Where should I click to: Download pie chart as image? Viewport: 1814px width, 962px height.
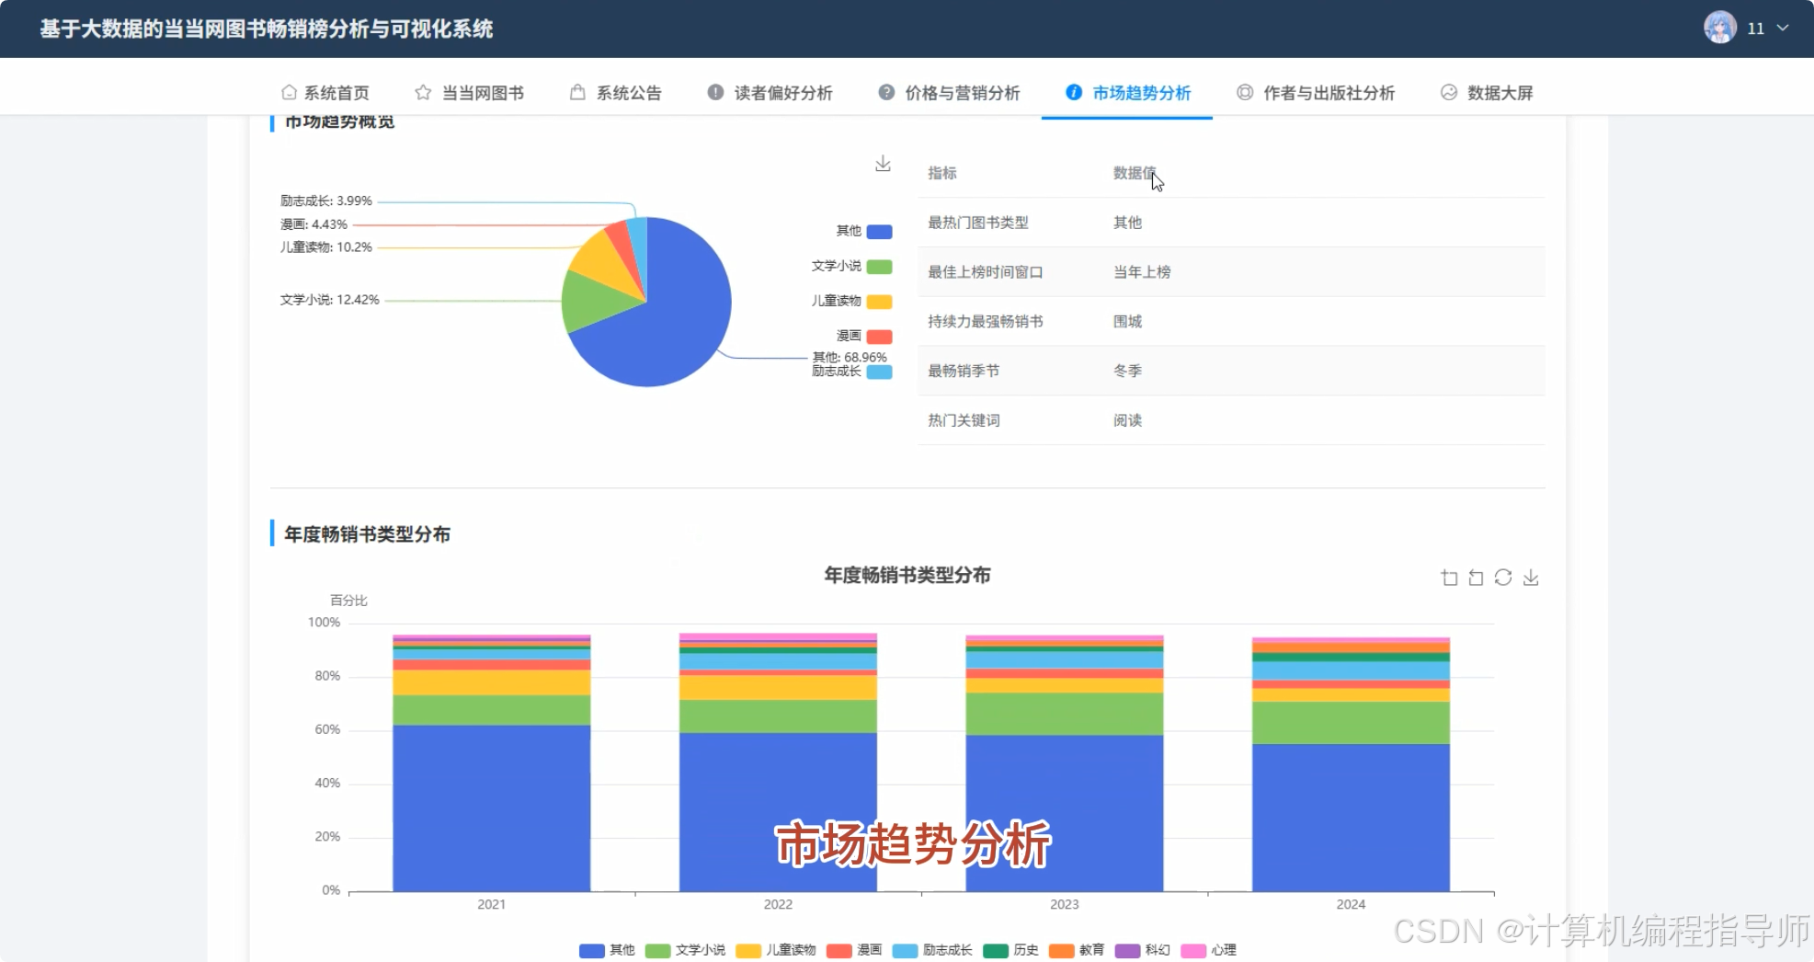point(883,163)
